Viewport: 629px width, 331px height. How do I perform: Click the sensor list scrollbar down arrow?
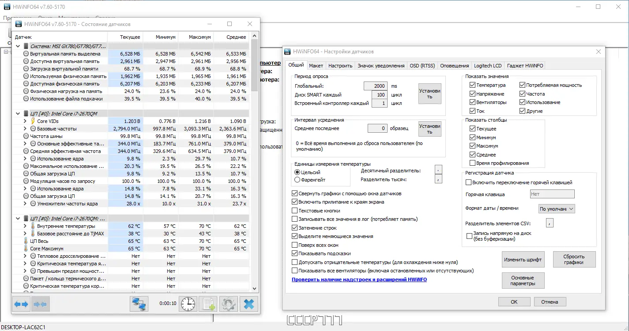254,288
